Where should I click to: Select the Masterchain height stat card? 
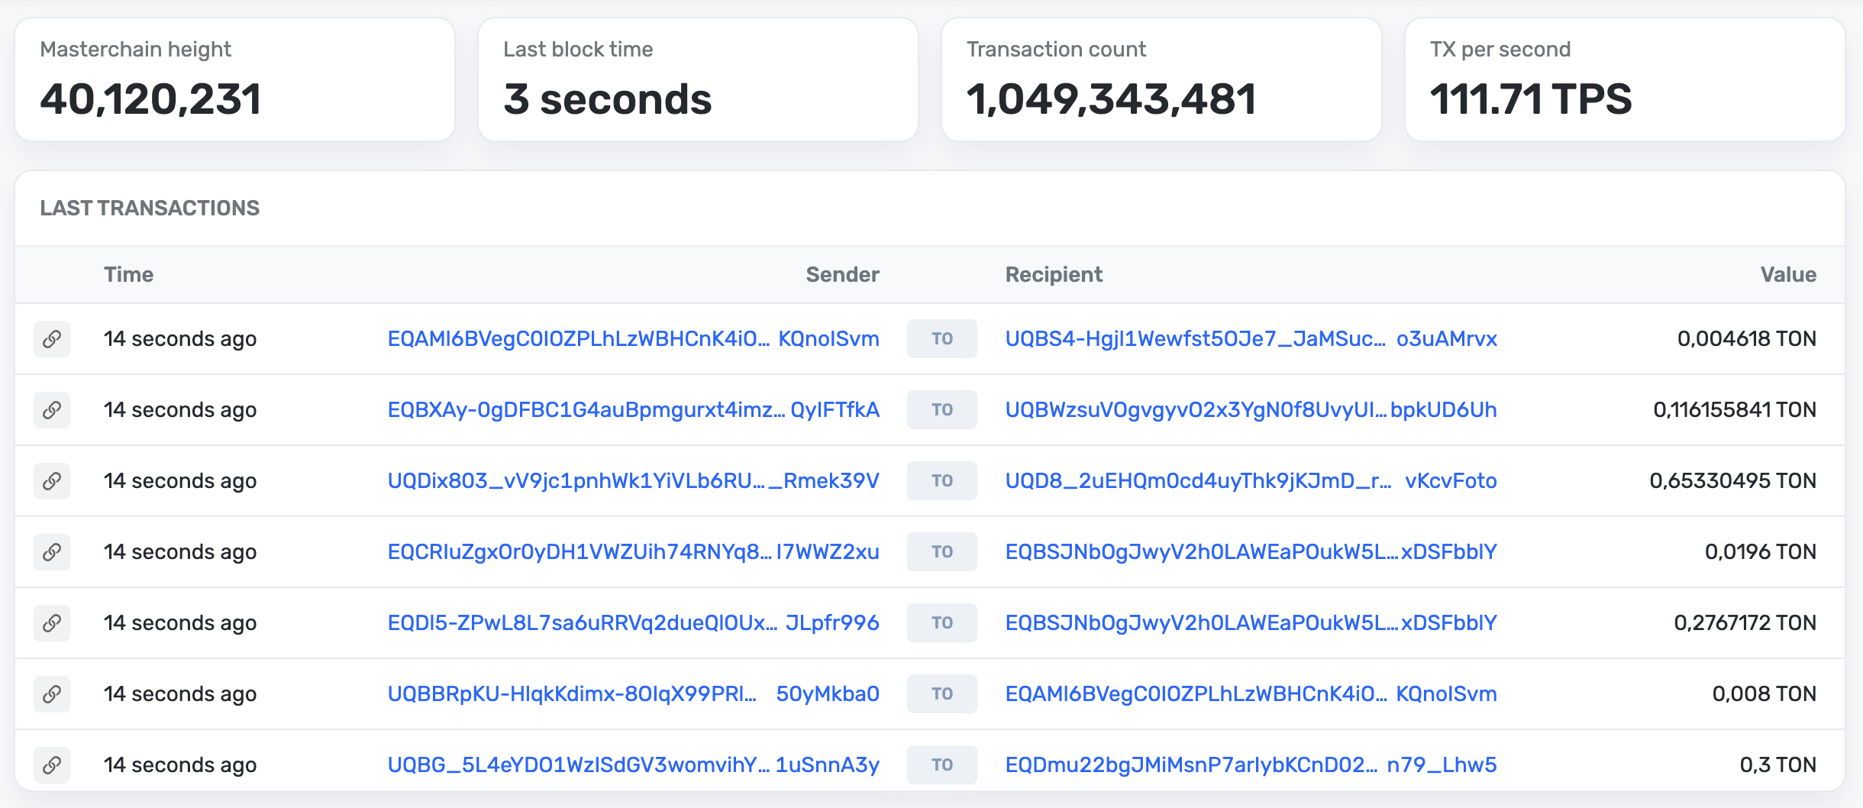pyautogui.click(x=235, y=79)
